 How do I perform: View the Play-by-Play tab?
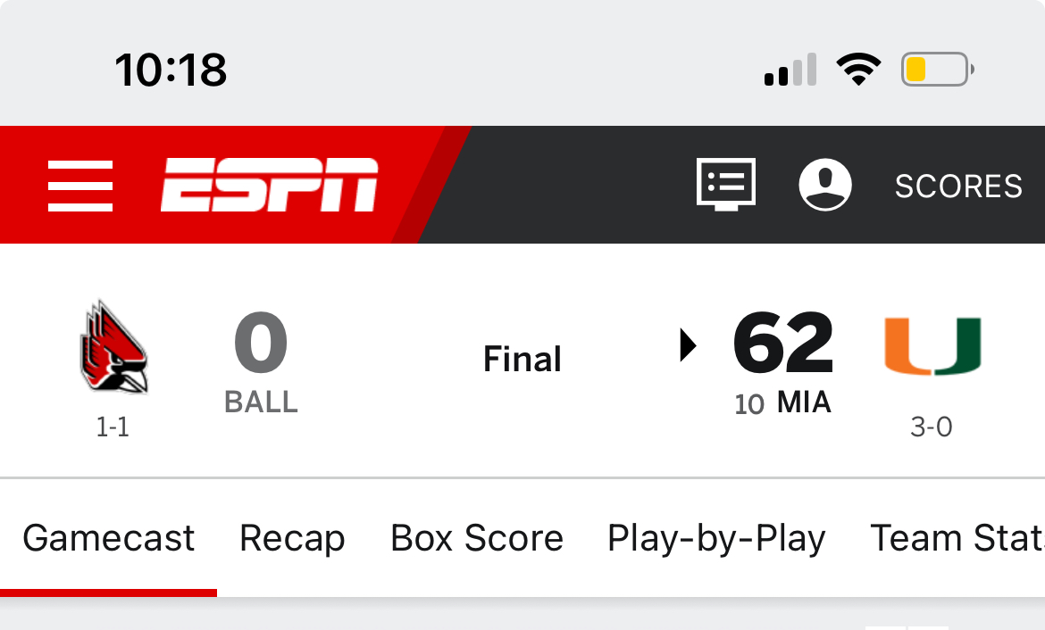coord(716,538)
